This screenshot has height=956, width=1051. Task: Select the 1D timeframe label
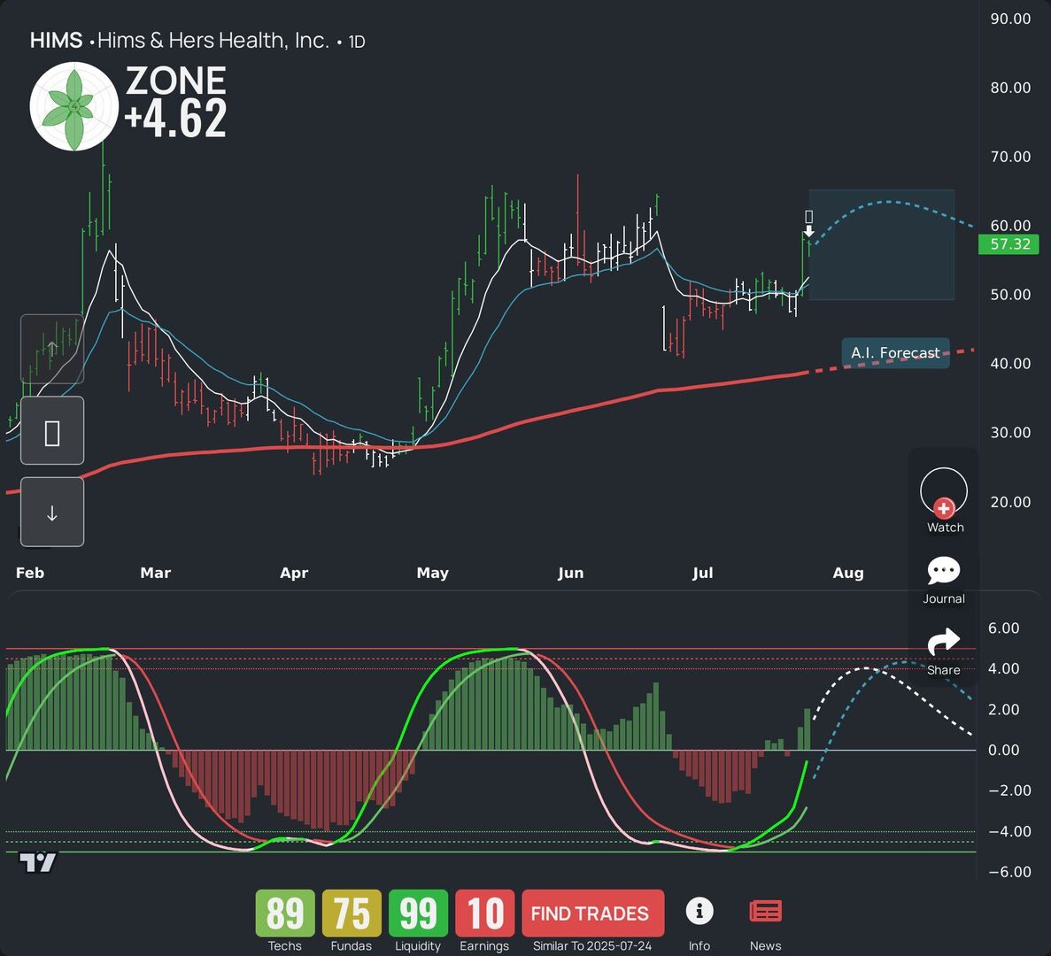[x=357, y=42]
